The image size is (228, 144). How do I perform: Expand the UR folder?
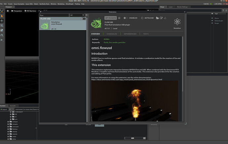point(11,114)
